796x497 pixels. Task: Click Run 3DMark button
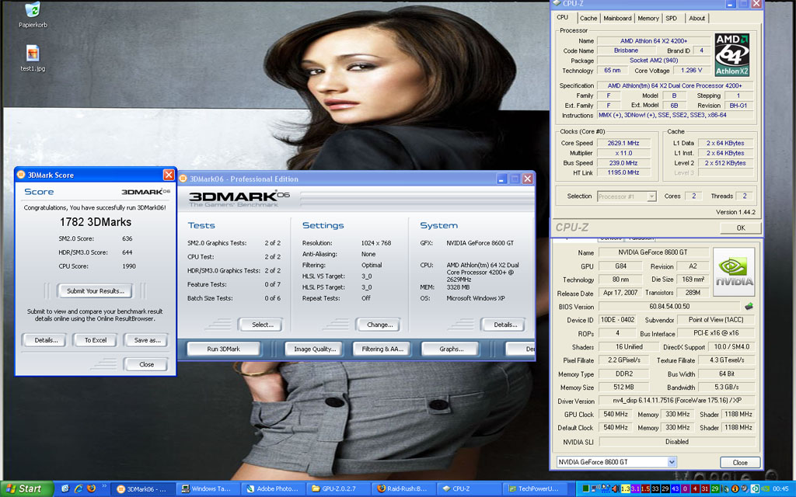pyautogui.click(x=223, y=349)
